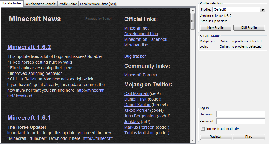Open the Minecraft.net official link
Screen dimensions: 269x144
[x=136, y=28]
